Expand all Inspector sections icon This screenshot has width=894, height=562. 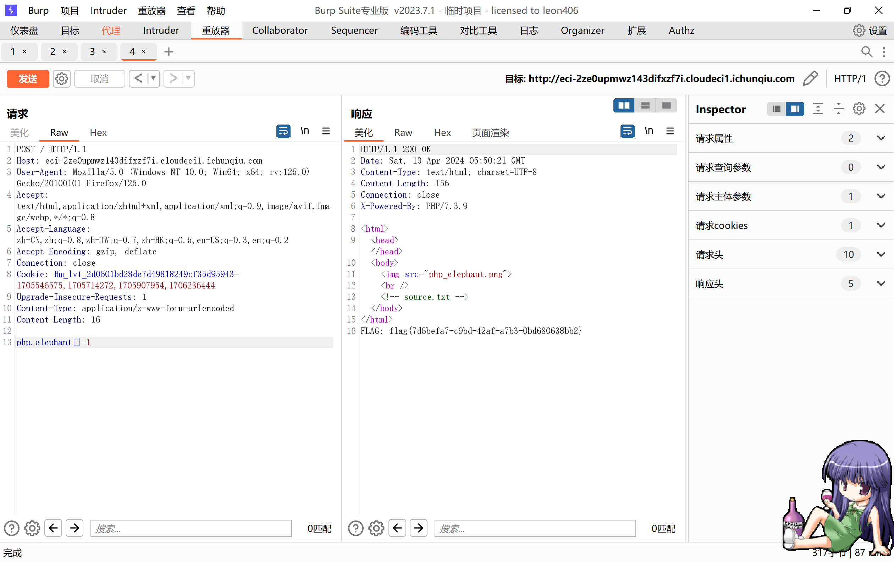tap(818, 109)
